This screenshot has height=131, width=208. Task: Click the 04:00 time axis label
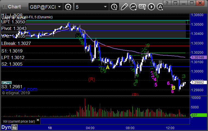[x=90, y=128]
